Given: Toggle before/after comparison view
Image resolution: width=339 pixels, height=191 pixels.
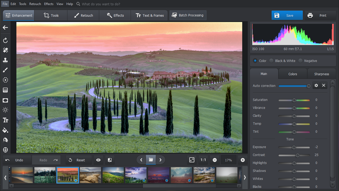Looking at the screenshot, I should click(x=110, y=160).
